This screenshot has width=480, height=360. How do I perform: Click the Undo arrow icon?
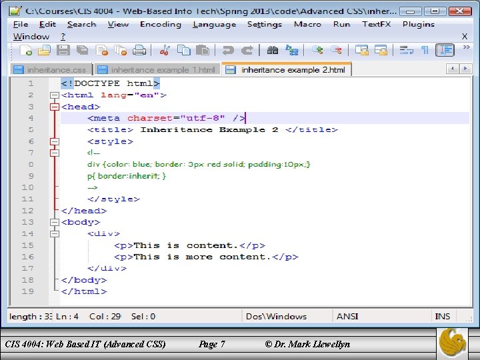tap(228, 50)
